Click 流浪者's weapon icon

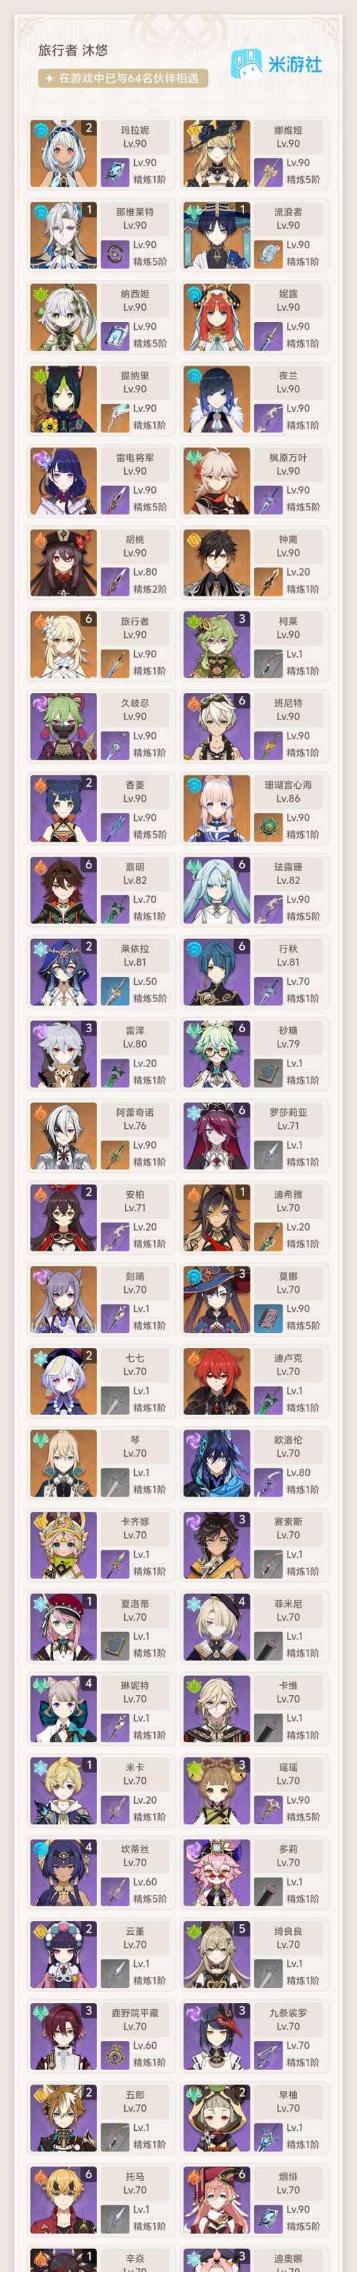point(268,253)
